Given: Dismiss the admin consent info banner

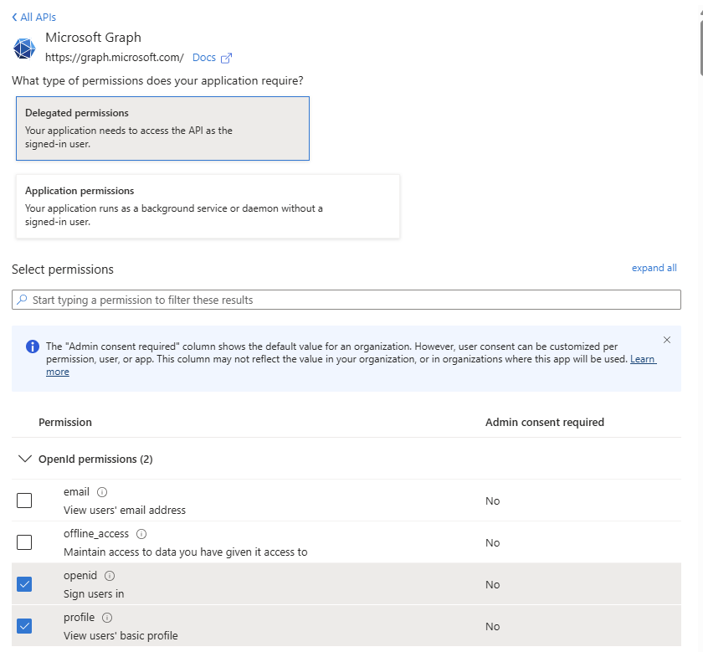Looking at the screenshot, I should pos(667,340).
